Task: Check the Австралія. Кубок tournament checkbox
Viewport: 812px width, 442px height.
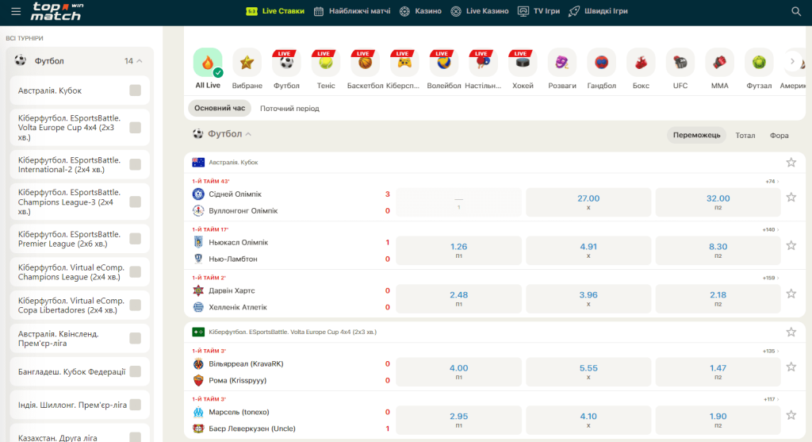Action: [135, 90]
